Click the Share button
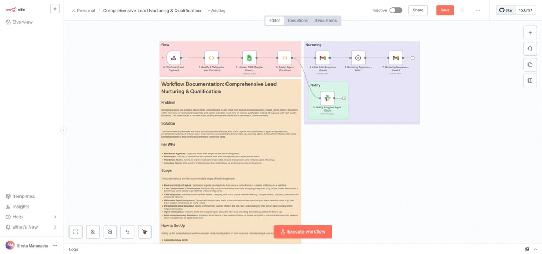Screen dimensions: 542x254 (x=418, y=10)
